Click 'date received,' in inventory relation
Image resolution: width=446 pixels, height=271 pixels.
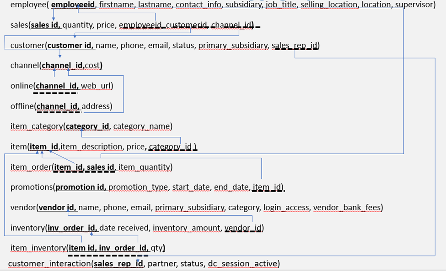125,228
